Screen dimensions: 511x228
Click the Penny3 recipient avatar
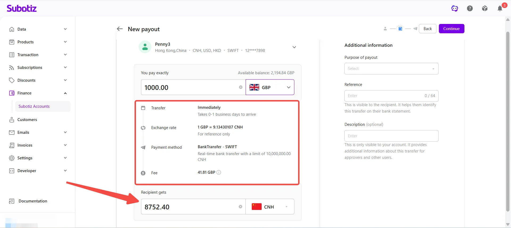[145, 47]
